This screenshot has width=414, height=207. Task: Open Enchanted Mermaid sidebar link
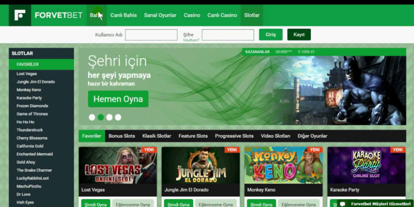pos(35,154)
